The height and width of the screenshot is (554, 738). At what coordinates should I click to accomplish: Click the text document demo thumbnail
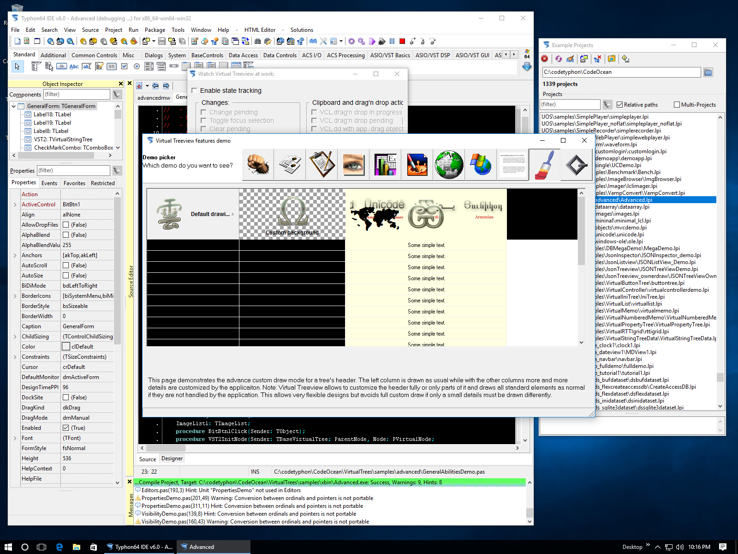512,164
